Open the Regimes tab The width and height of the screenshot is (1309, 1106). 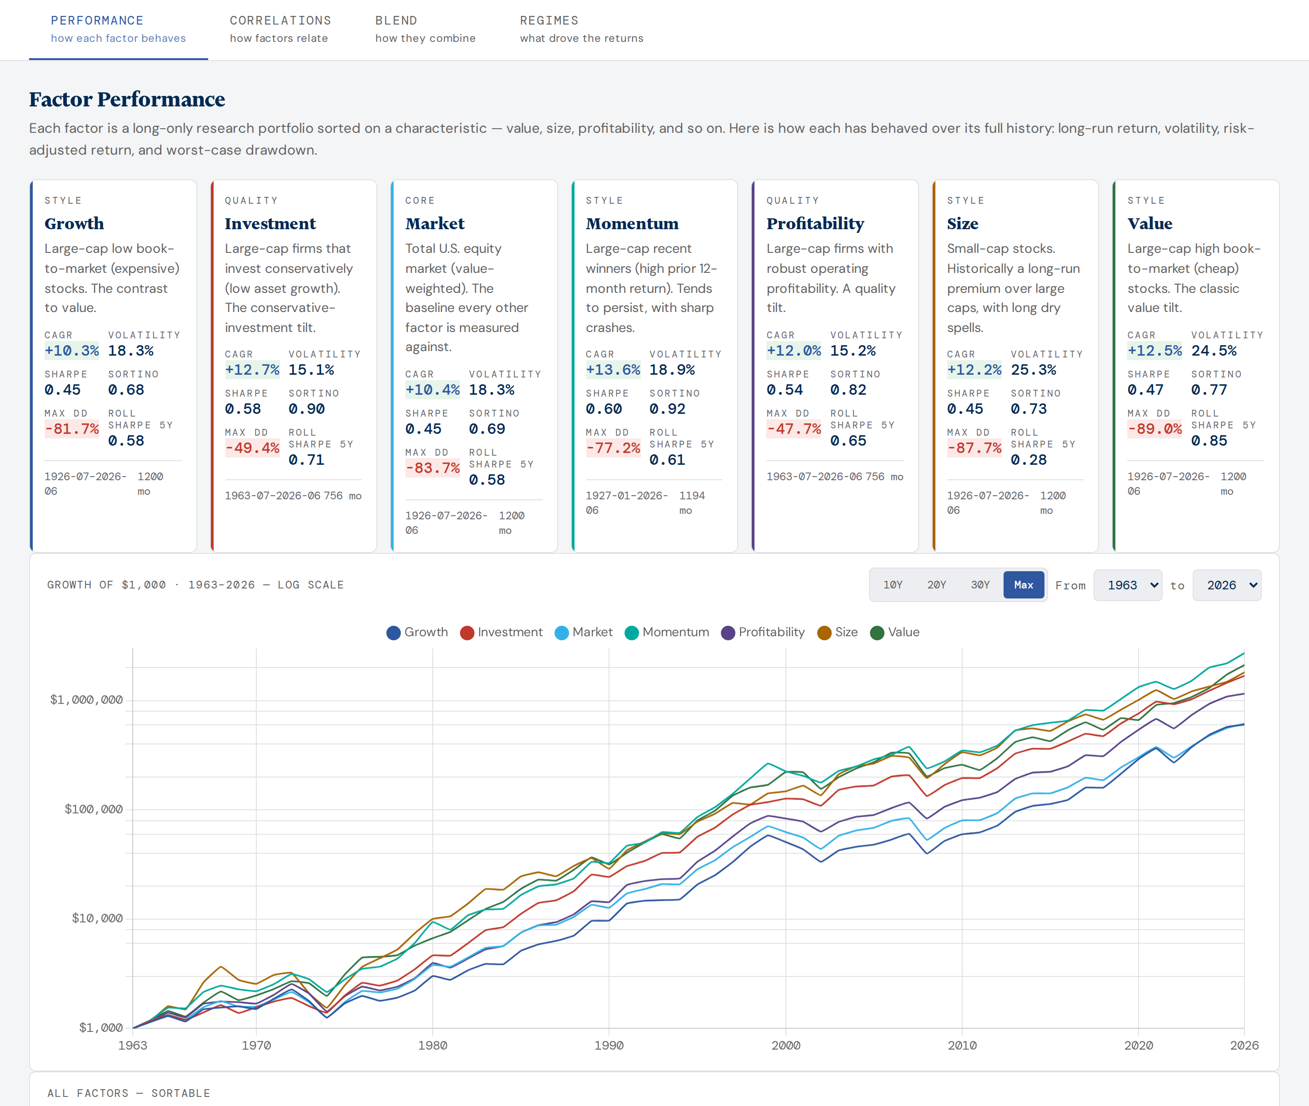coord(581,30)
